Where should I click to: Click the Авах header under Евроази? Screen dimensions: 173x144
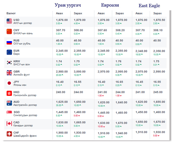coord(101,13)
